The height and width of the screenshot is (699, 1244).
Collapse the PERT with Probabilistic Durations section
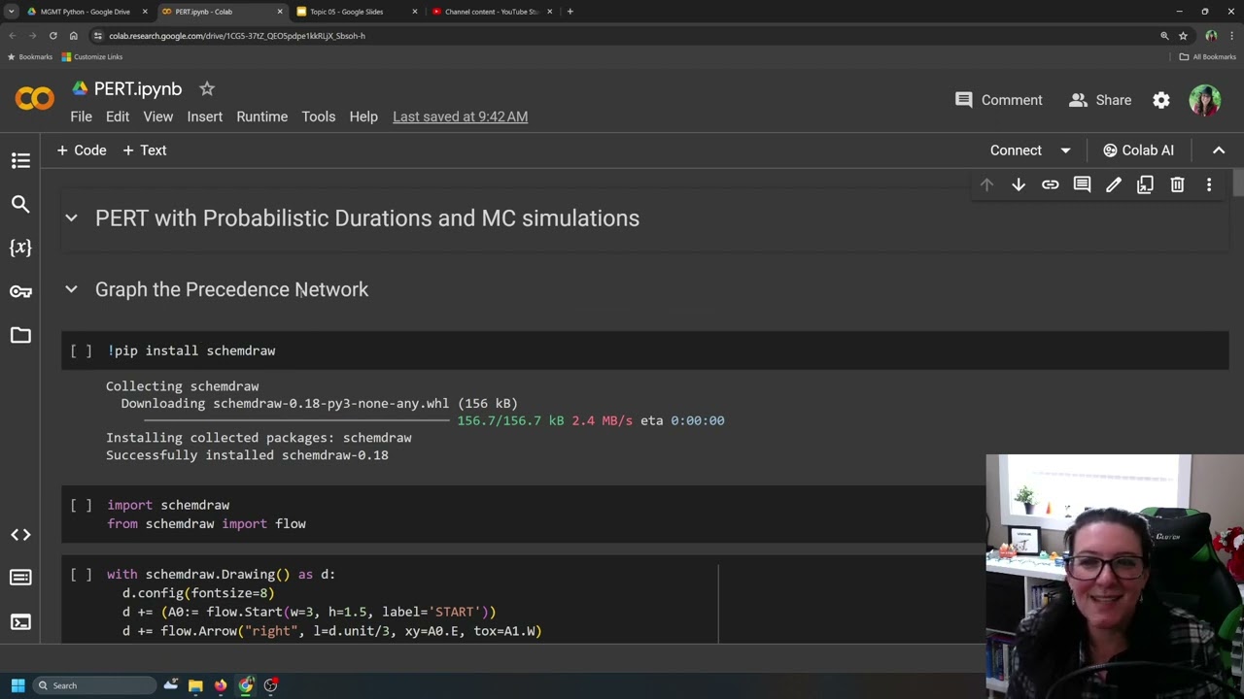[x=71, y=218]
